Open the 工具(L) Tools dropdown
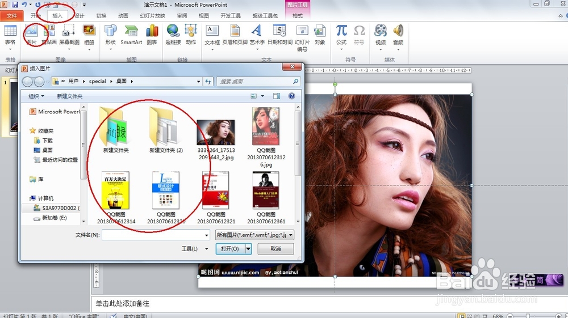Image resolution: width=568 pixels, height=318 pixels. [194, 249]
